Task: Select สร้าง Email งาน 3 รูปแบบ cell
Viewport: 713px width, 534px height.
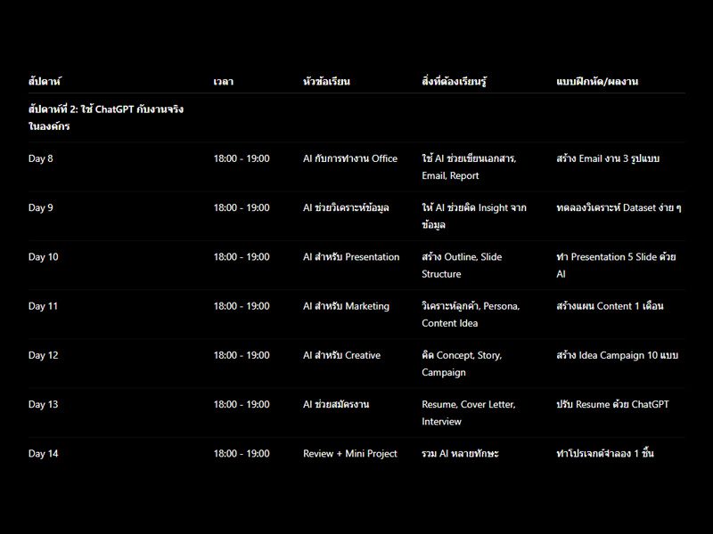Action: (x=608, y=158)
